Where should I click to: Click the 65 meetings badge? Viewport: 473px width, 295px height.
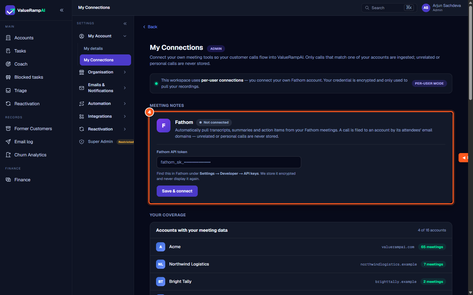click(x=432, y=247)
